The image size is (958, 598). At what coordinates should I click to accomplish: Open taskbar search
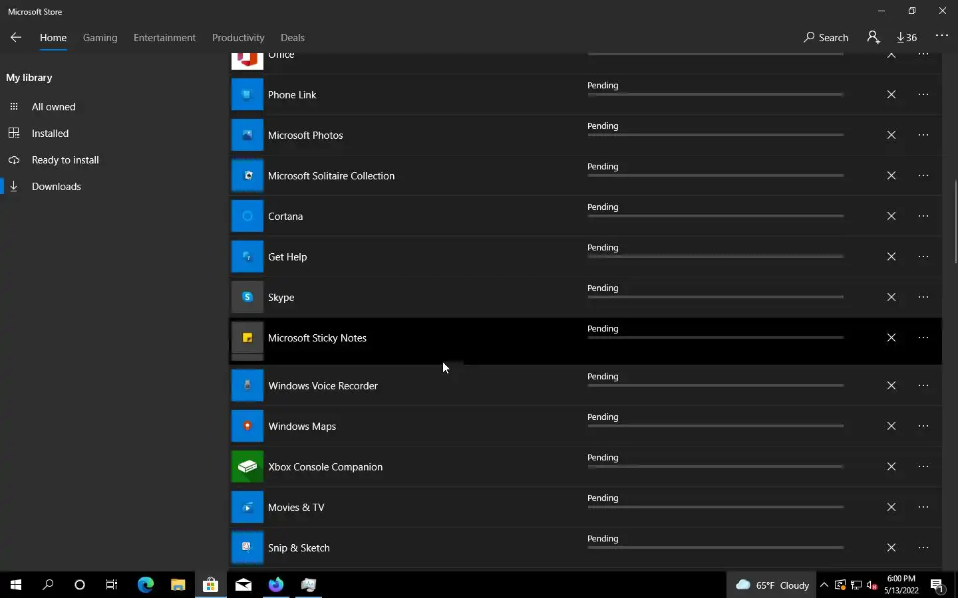(x=48, y=585)
